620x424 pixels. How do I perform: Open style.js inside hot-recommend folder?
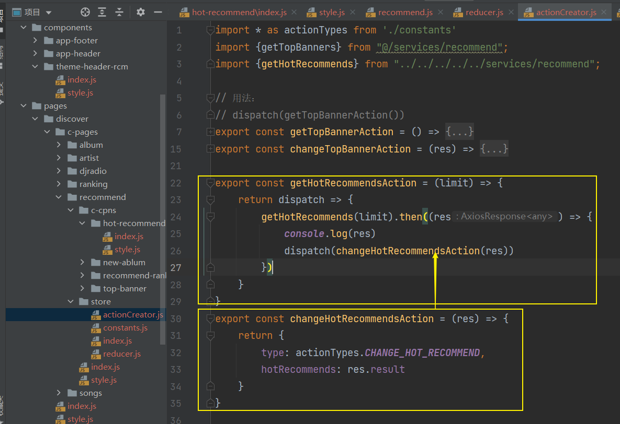click(127, 250)
